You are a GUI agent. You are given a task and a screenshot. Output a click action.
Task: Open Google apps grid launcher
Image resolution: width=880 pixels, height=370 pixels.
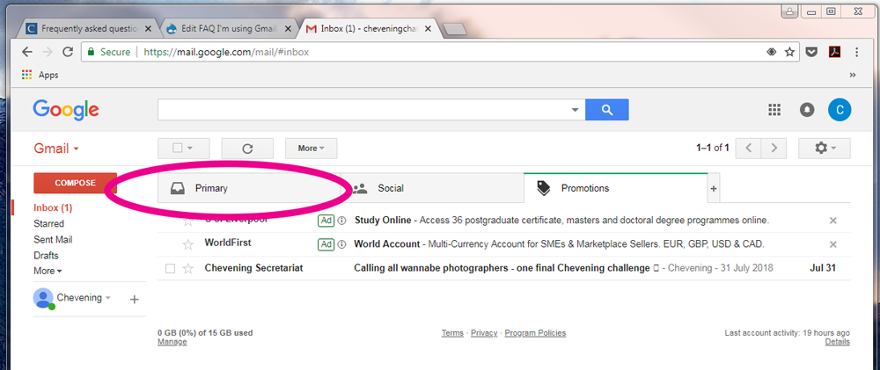point(774,110)
